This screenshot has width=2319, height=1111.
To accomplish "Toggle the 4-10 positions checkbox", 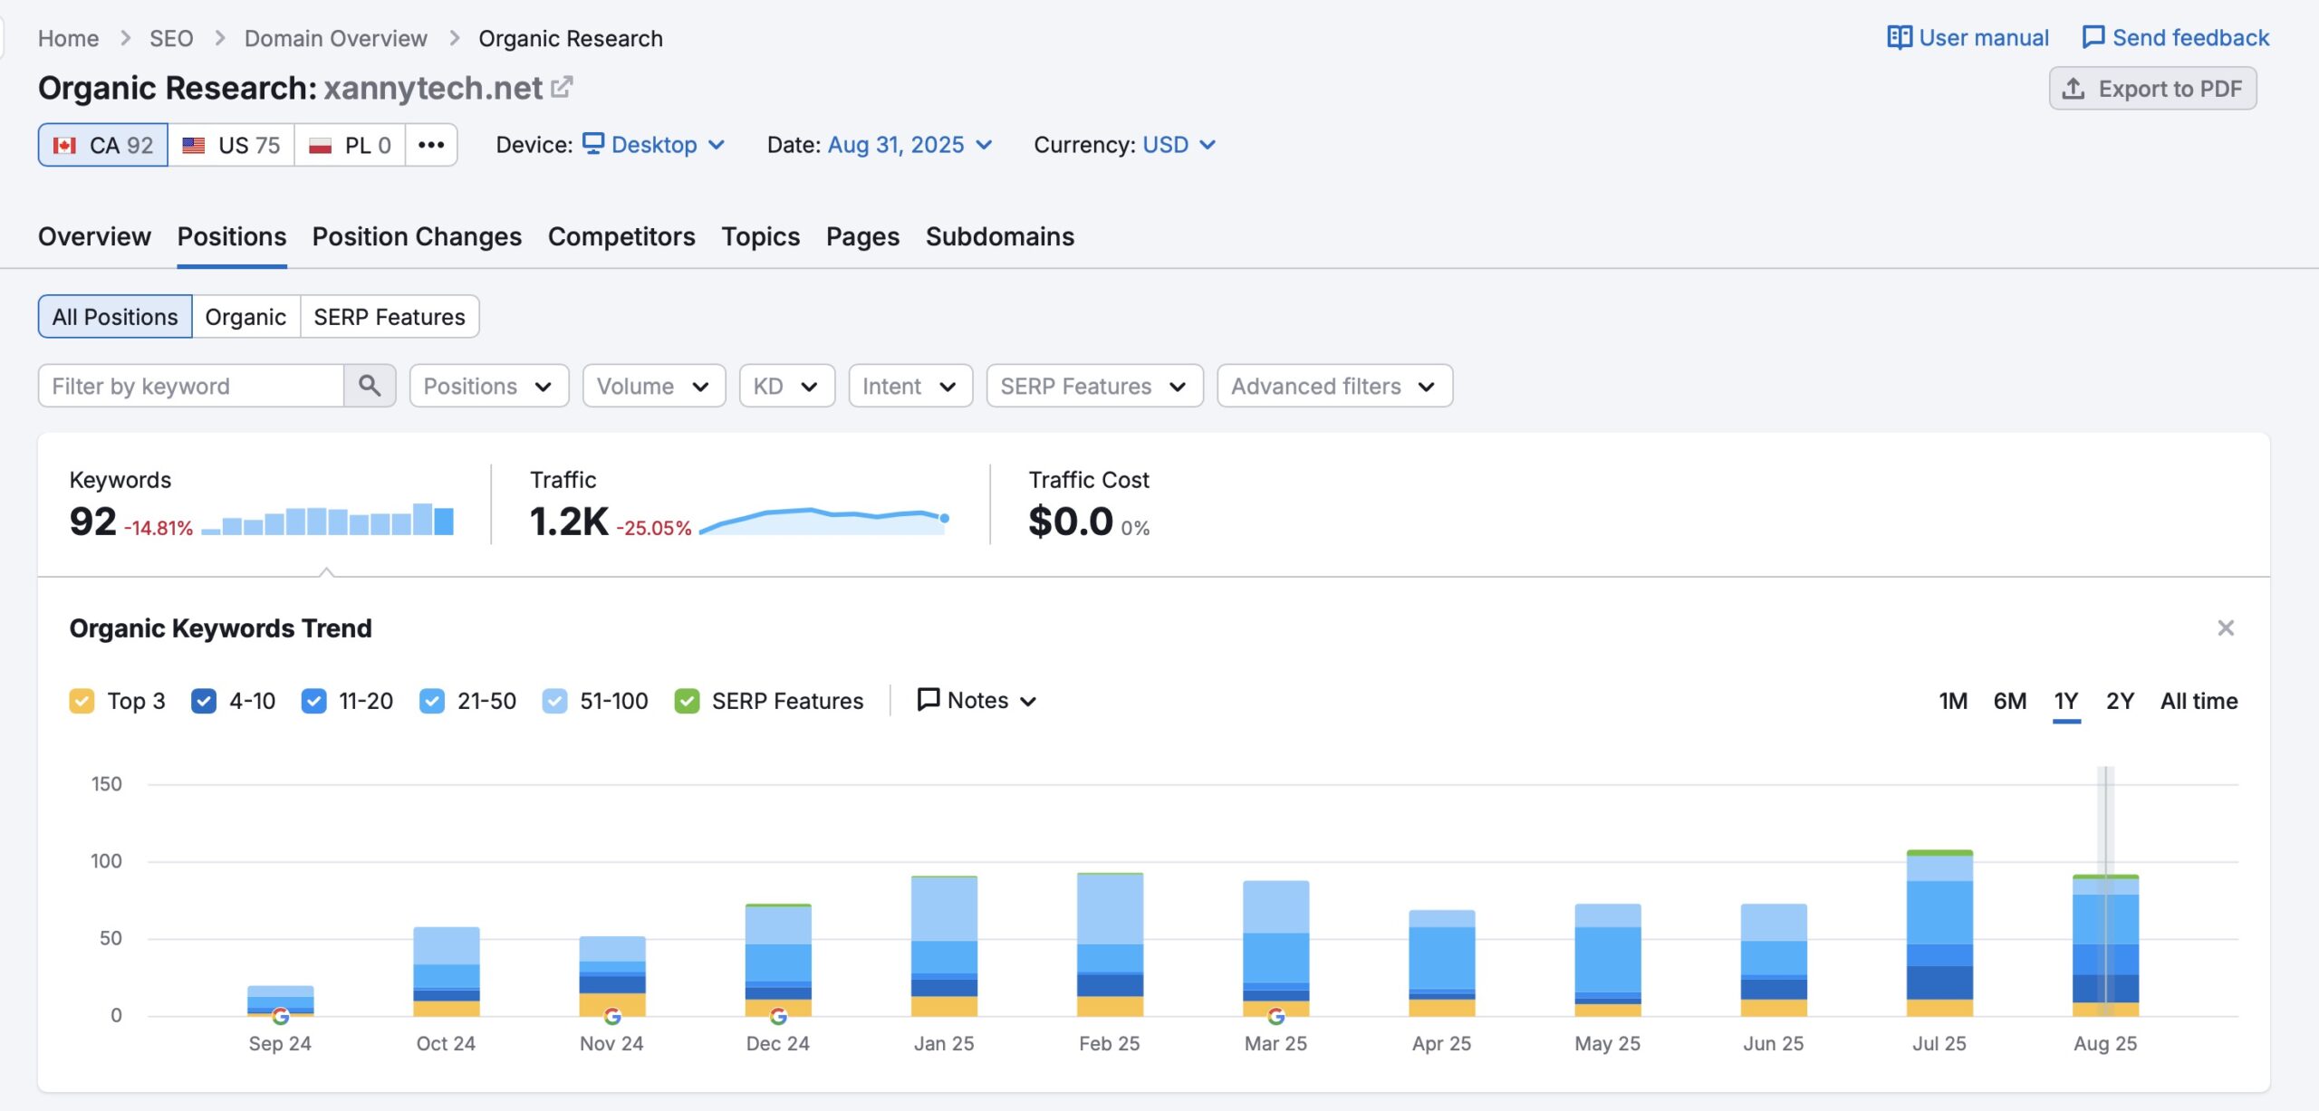I will click(204, 701).
